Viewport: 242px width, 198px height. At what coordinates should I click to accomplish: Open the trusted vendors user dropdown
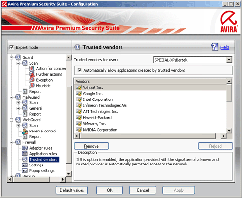tap(229, 60)
